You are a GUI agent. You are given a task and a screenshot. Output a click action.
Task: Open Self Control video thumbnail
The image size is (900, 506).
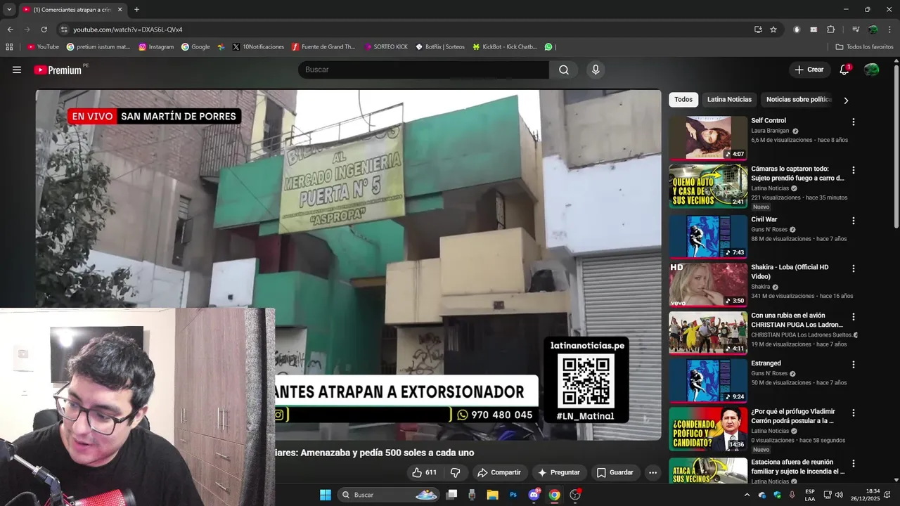708,138
